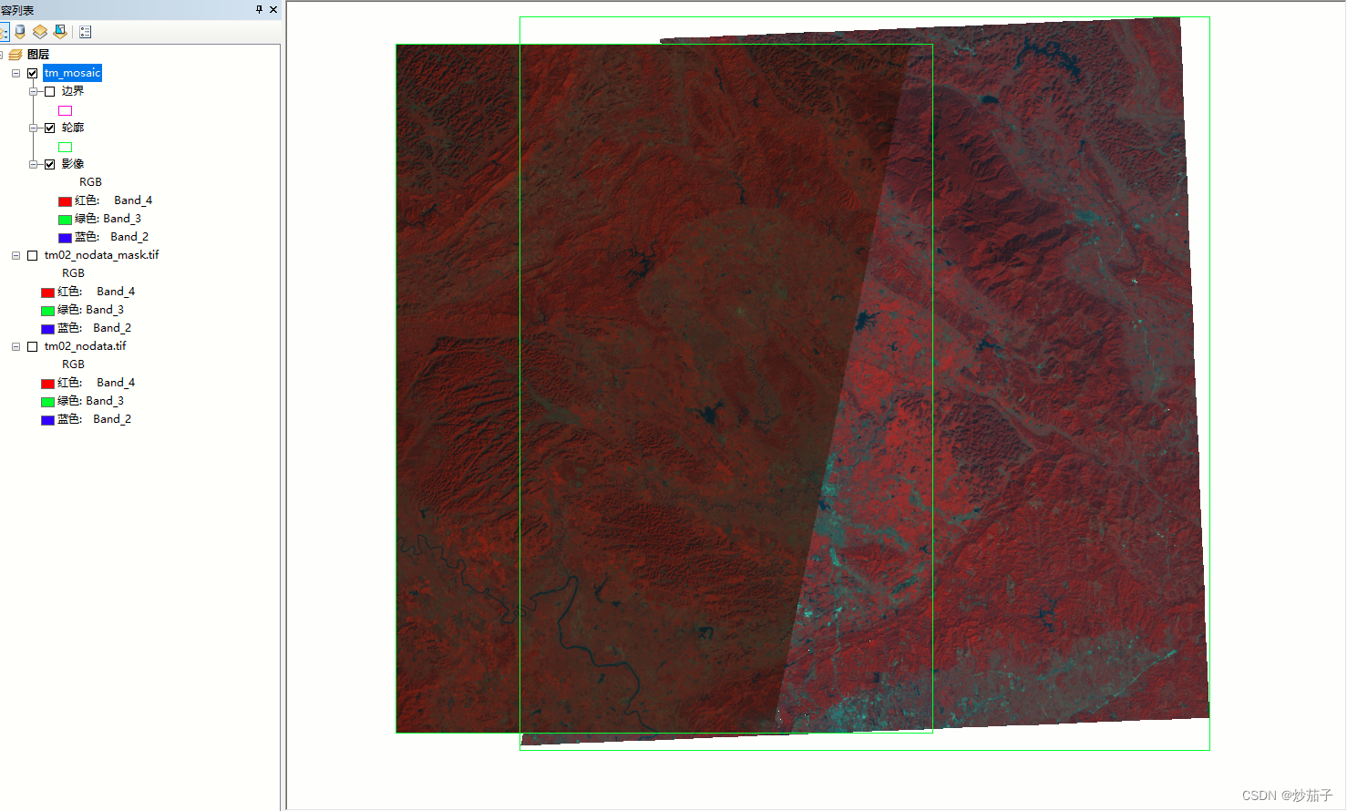Open the green 轮廓 outline symbol
This screenshot has height=811, width=1347.
pyautogui.click(x=66, y=147)
